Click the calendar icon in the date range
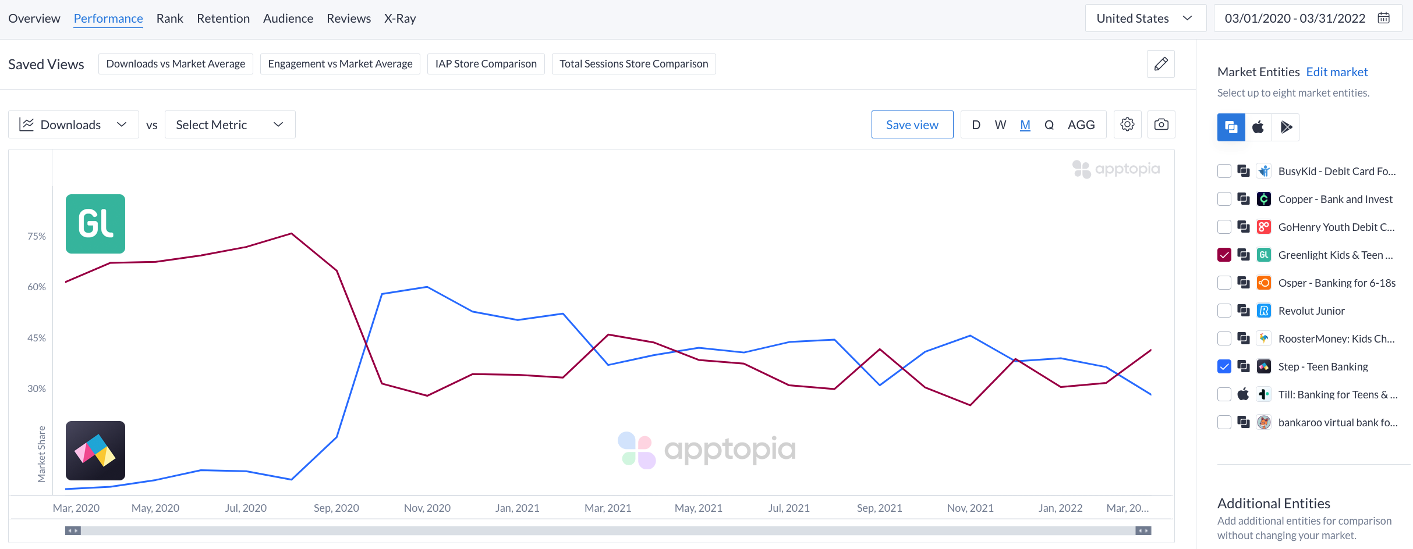 pyautogui.click(x=1384, y=17)
